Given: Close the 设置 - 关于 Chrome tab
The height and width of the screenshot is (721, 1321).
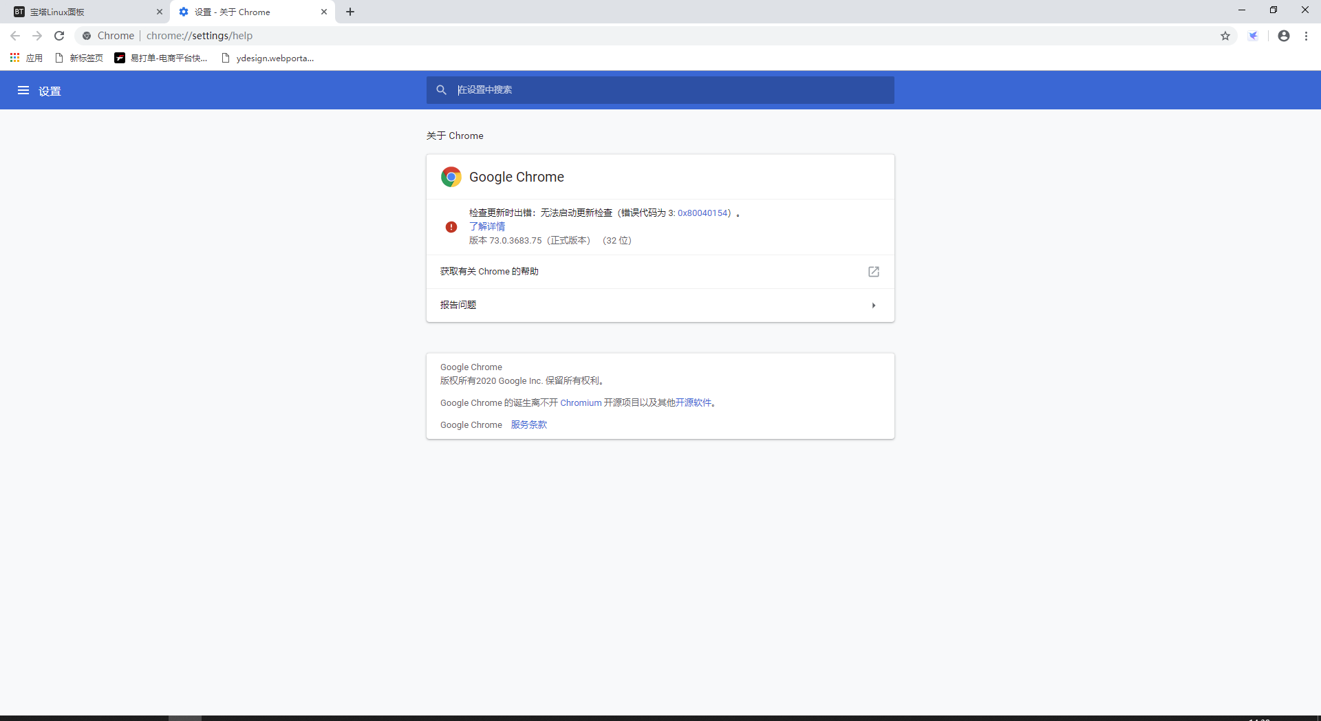Looking at the screenshot, I should coord(324,12).
